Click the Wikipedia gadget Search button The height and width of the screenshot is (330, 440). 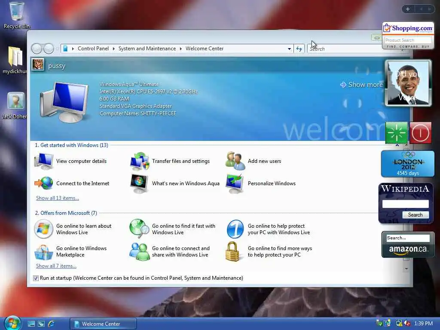(x=416, y=215)
